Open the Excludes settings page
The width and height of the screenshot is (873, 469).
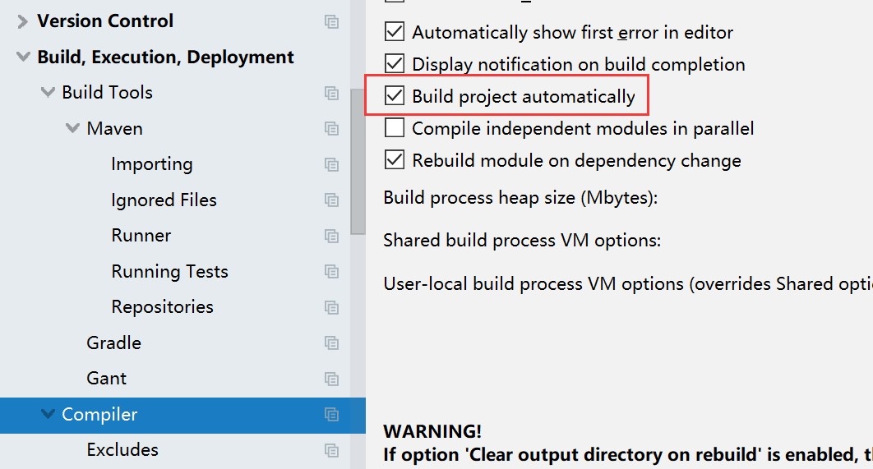[x=122, y=449]
